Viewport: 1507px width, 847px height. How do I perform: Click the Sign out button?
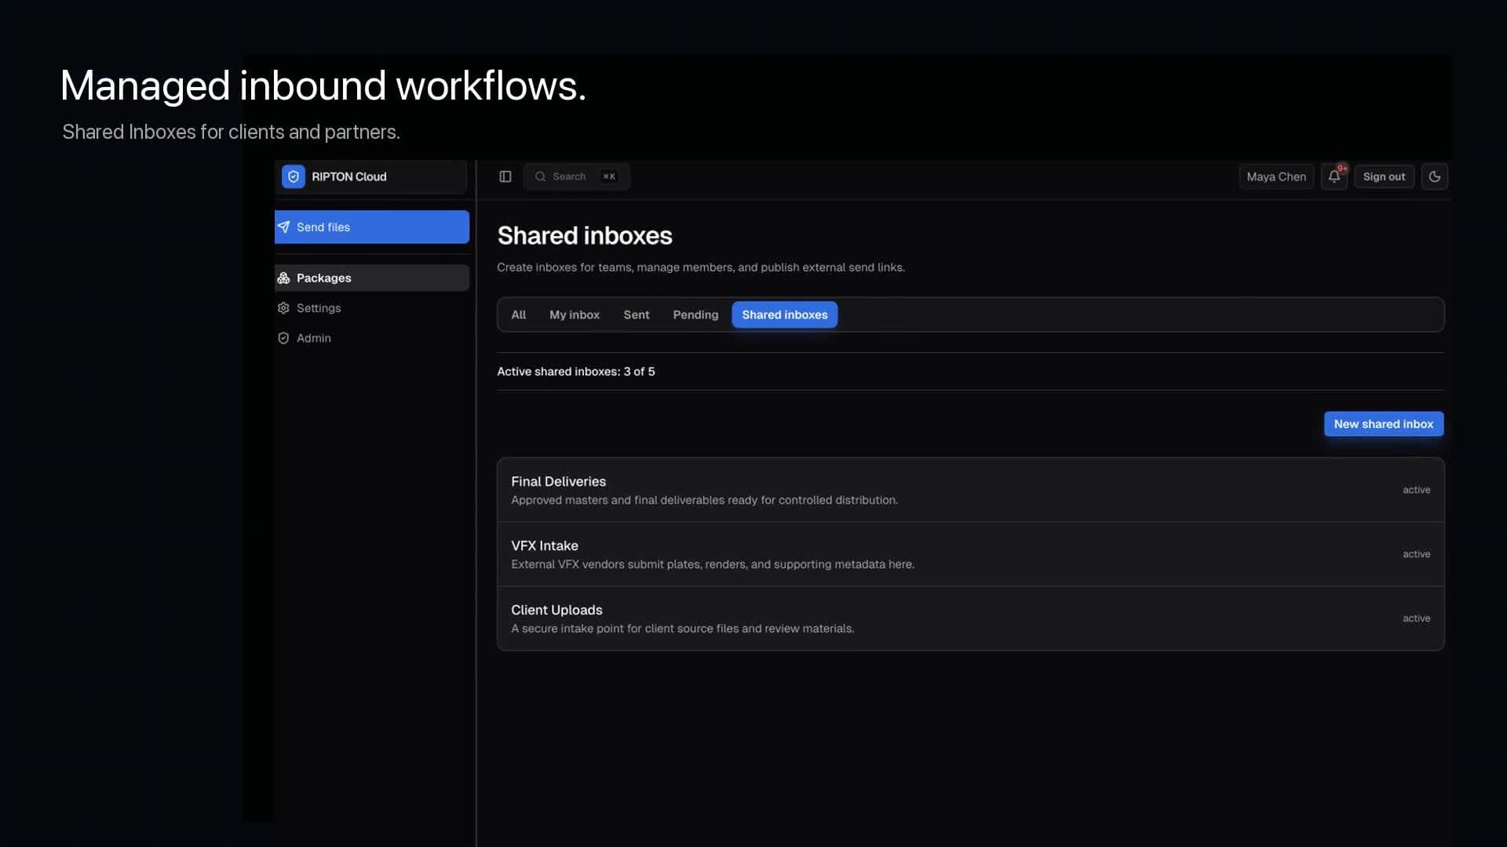[1385, 176]
